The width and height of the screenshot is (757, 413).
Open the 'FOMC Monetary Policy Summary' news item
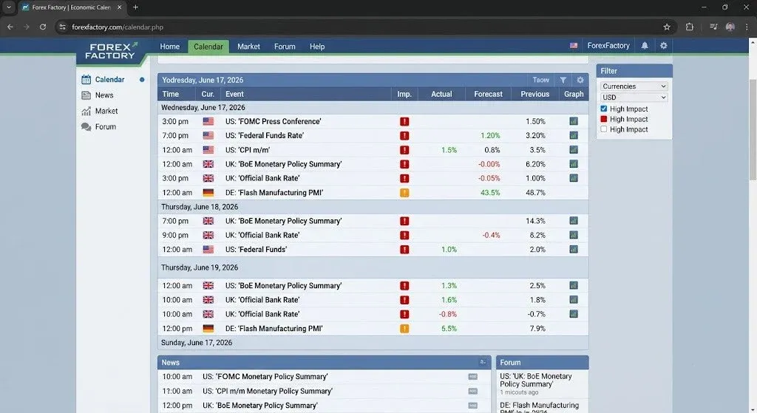coord(265,376)
